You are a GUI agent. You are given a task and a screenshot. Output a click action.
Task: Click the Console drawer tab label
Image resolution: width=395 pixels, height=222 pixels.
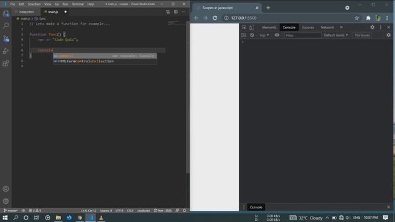pos(256,207)
